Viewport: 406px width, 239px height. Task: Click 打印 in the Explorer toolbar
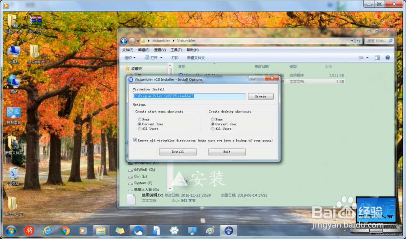175,58
